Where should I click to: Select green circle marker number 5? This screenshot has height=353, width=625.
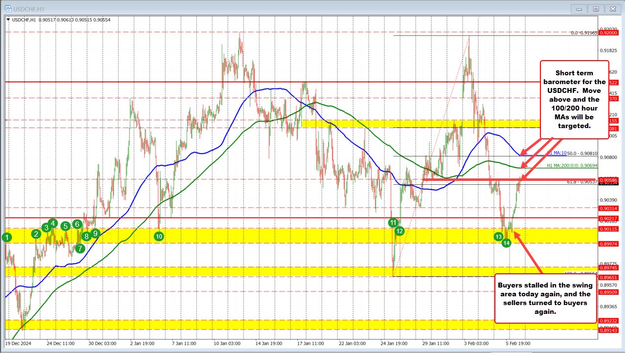coord(65,226)
